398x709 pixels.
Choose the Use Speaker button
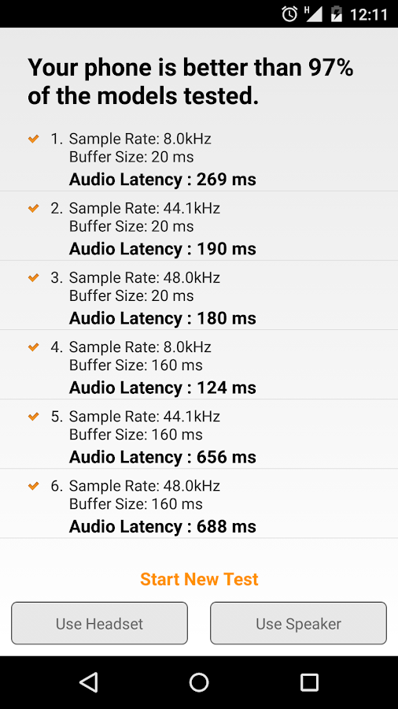[298, 623]
